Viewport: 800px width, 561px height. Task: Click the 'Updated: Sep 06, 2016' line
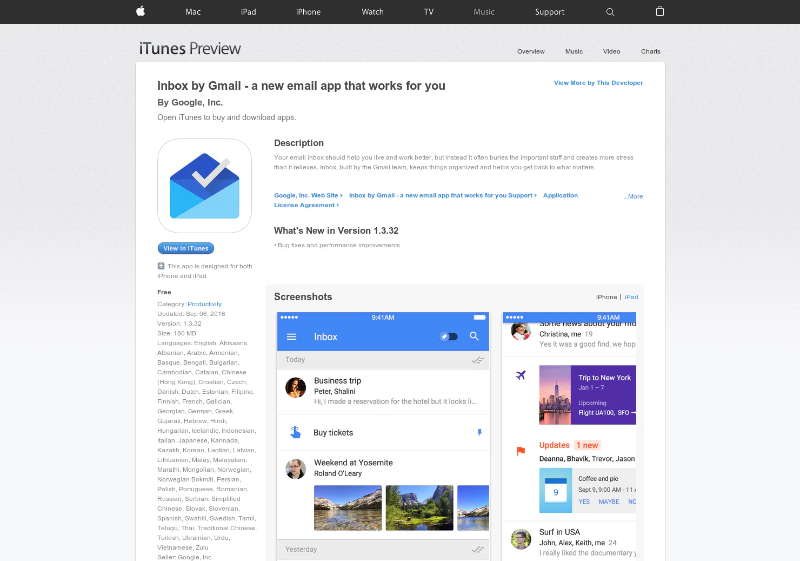191,314
